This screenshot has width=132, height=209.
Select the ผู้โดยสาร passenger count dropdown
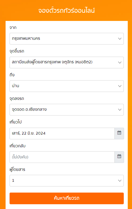pyautogui.click(x=67, y=181)
